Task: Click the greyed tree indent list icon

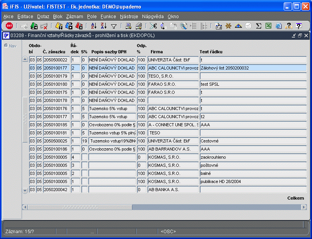Action: [193, 26]
